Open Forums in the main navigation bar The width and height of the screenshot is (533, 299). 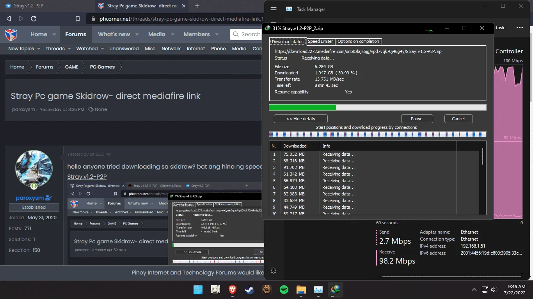point(76,34)
